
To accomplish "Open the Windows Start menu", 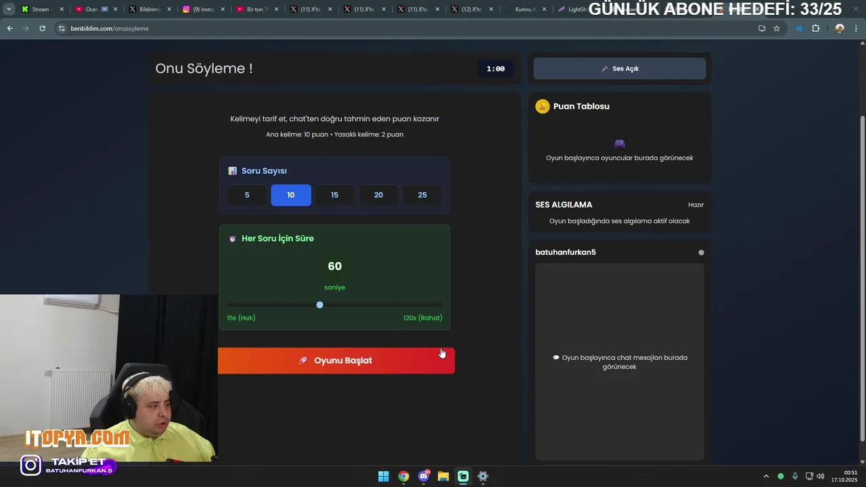I will tap(384, 476).
